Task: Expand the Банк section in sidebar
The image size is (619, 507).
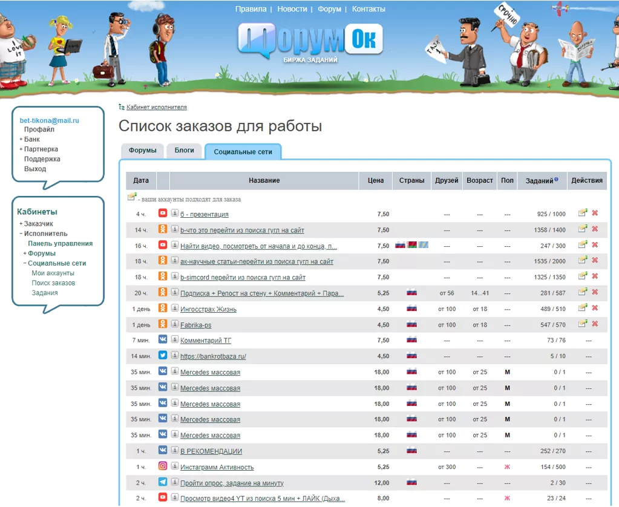Action: pos(21,139)
